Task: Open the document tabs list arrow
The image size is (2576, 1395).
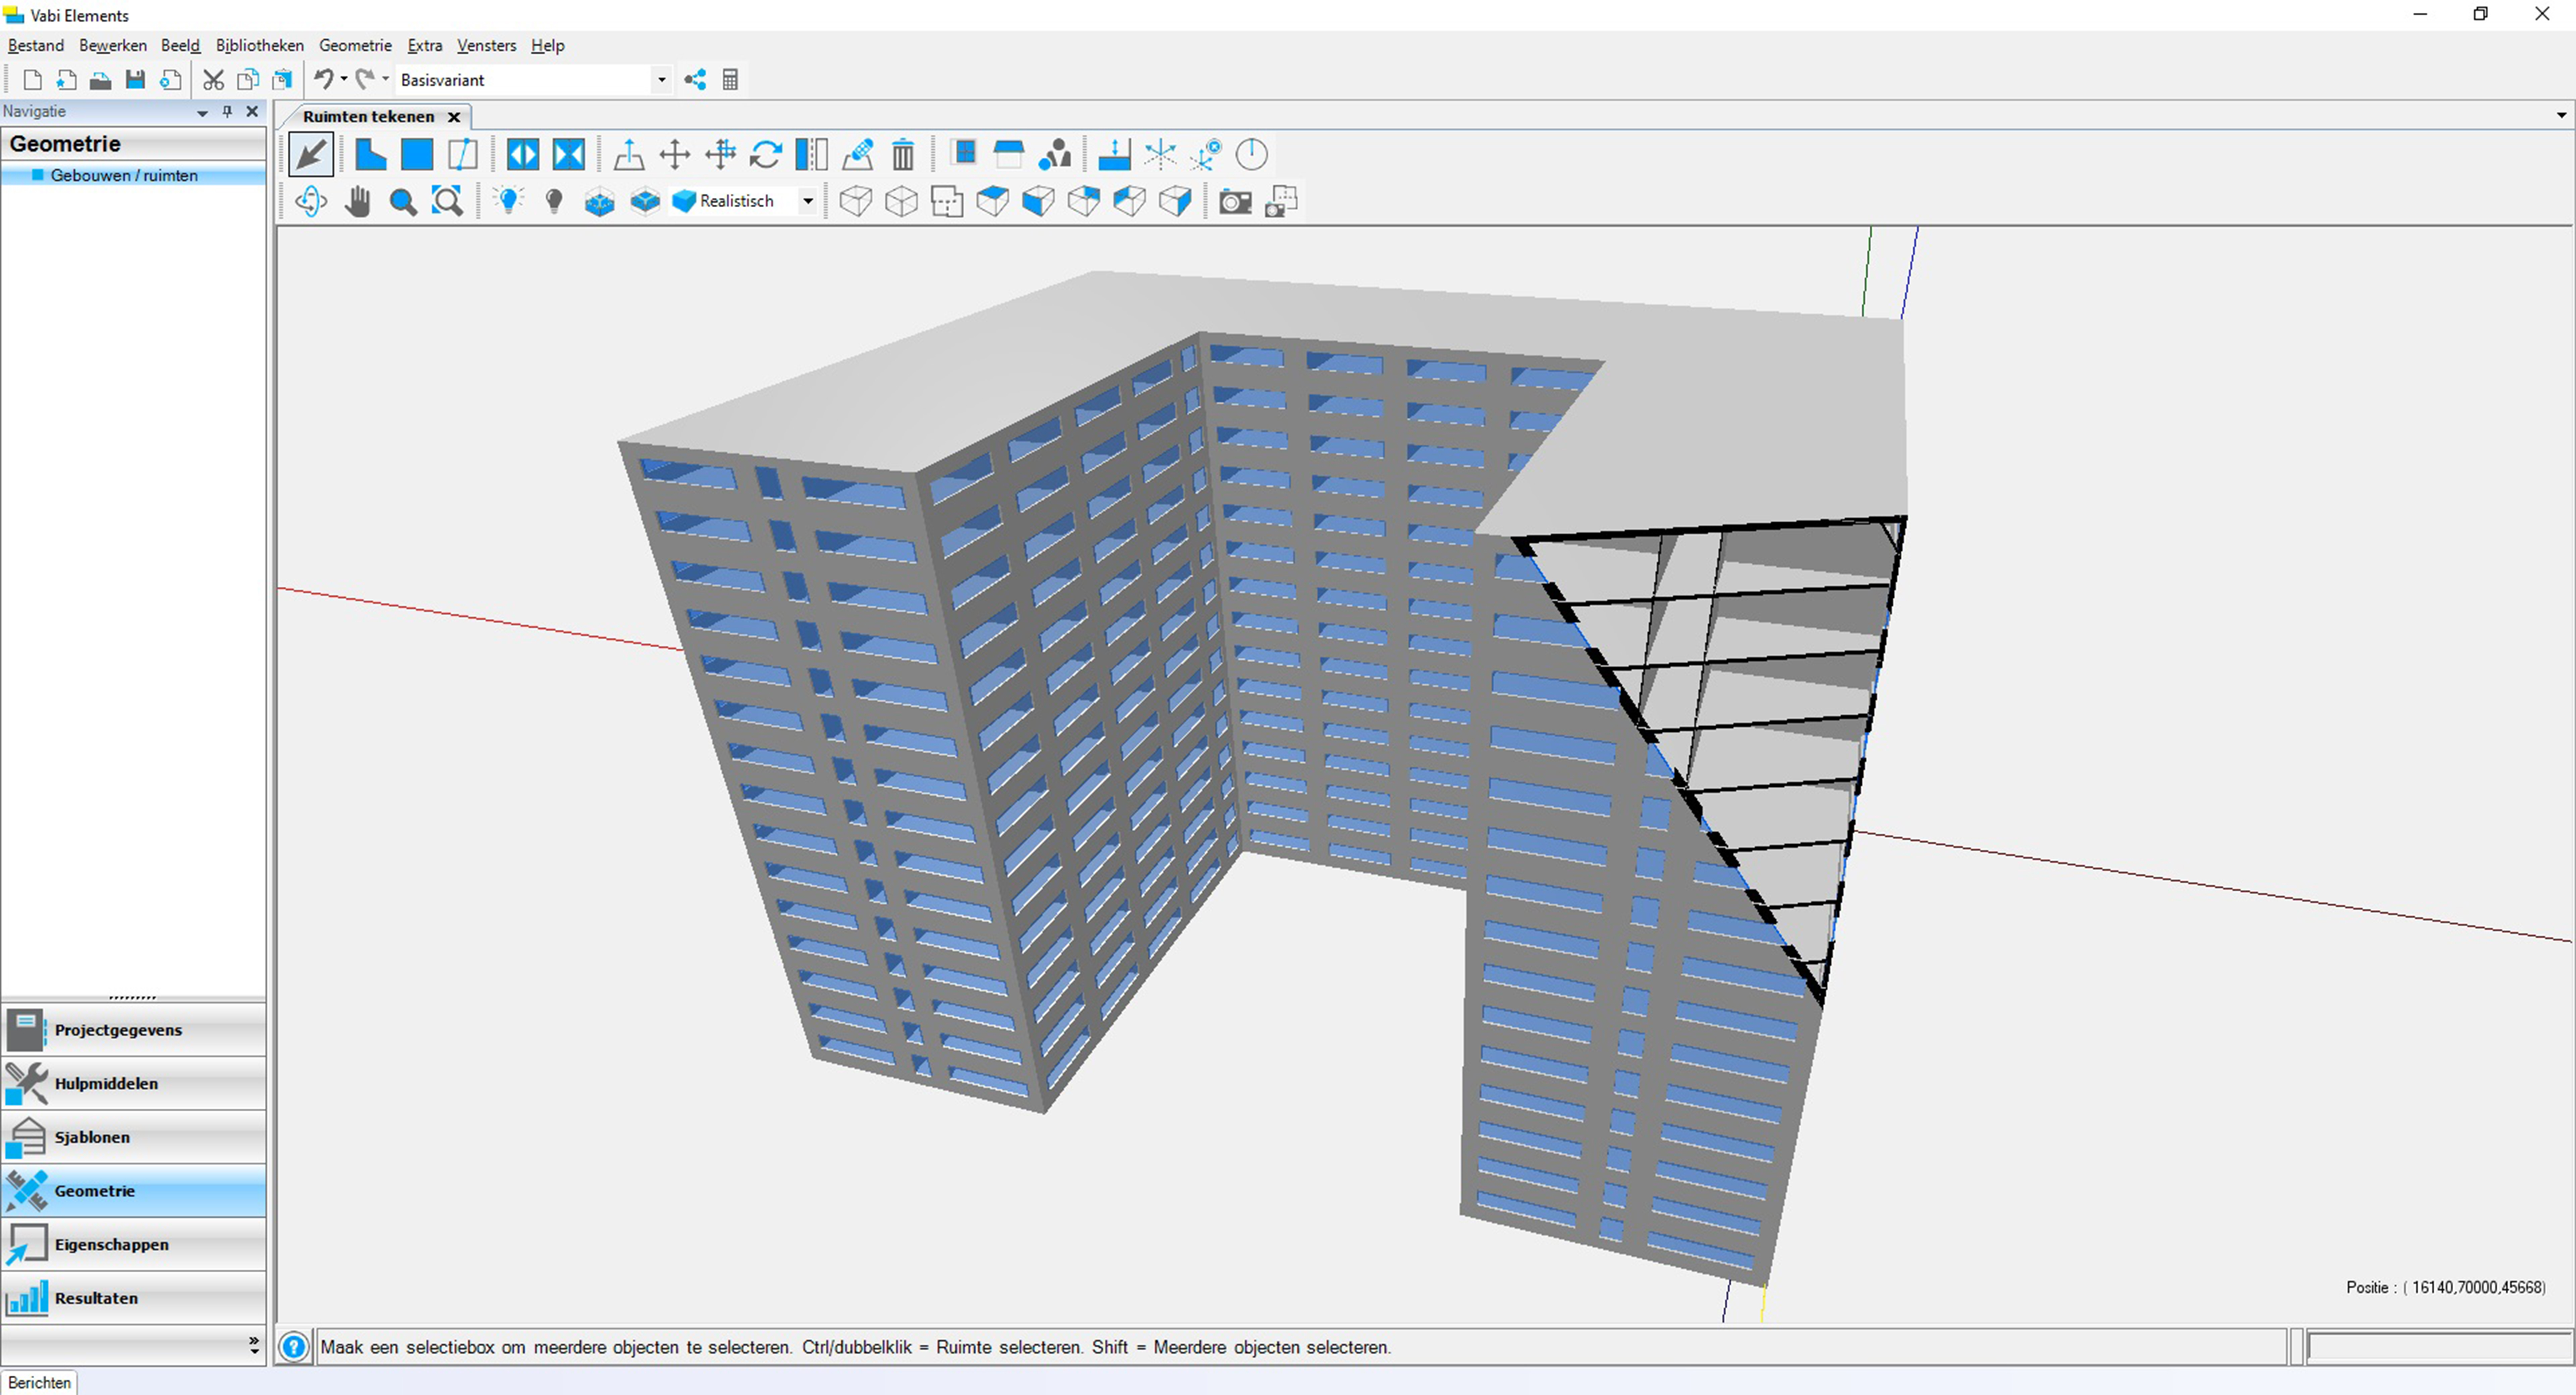Action: (x=2561, y=115)
